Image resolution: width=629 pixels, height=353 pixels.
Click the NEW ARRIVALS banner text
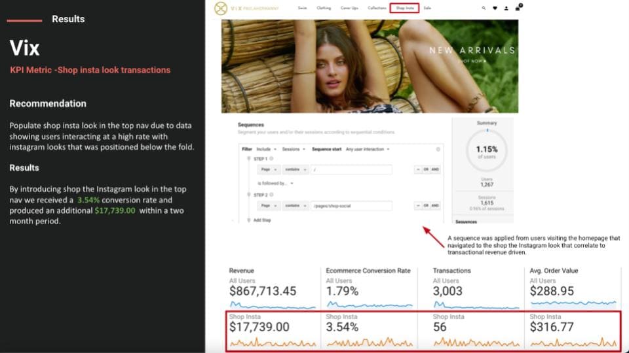tap(472, 50)
